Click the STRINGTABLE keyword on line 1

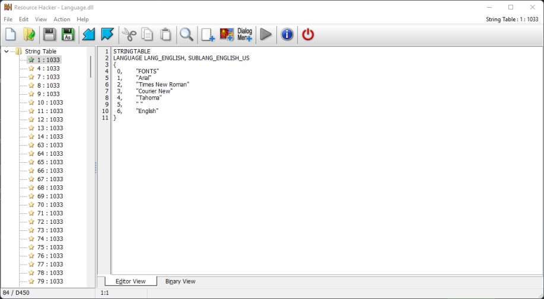132,52
